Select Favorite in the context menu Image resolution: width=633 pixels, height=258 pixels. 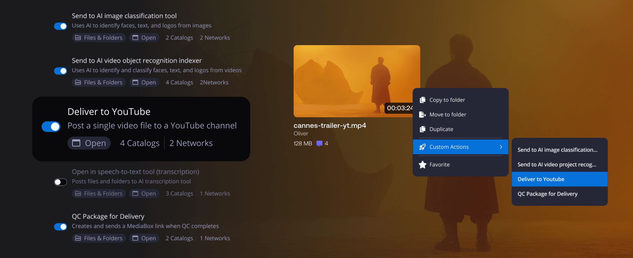461,164
